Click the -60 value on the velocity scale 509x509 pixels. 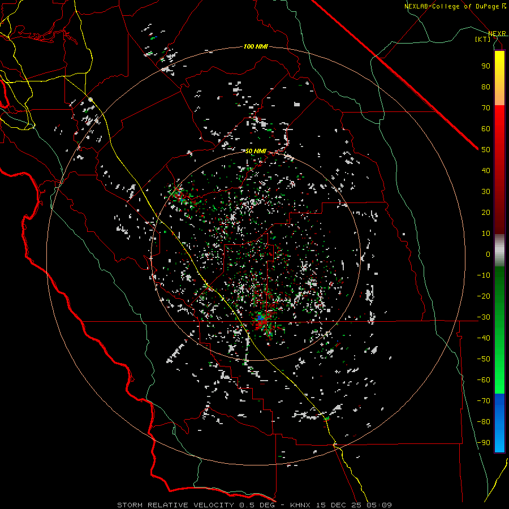484,380
